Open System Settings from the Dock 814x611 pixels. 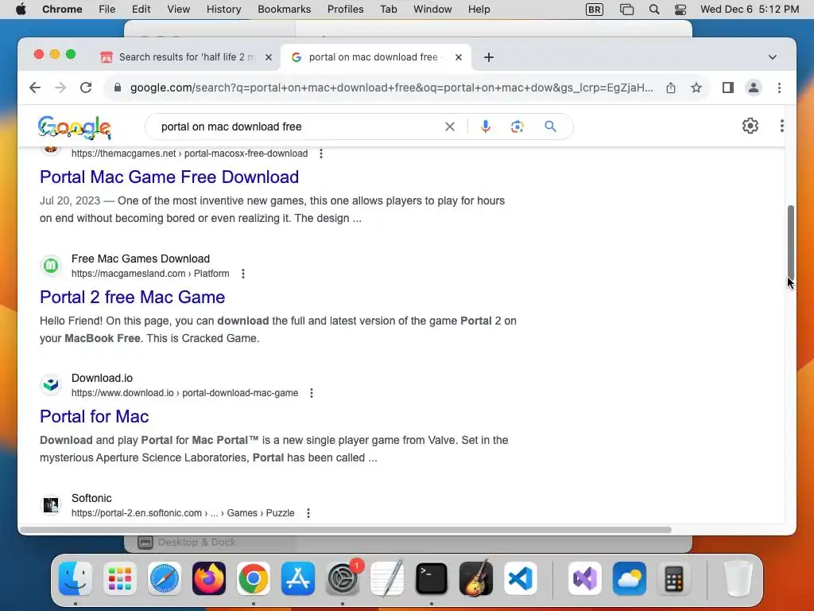pyautogui.click(x=343, y=578)
